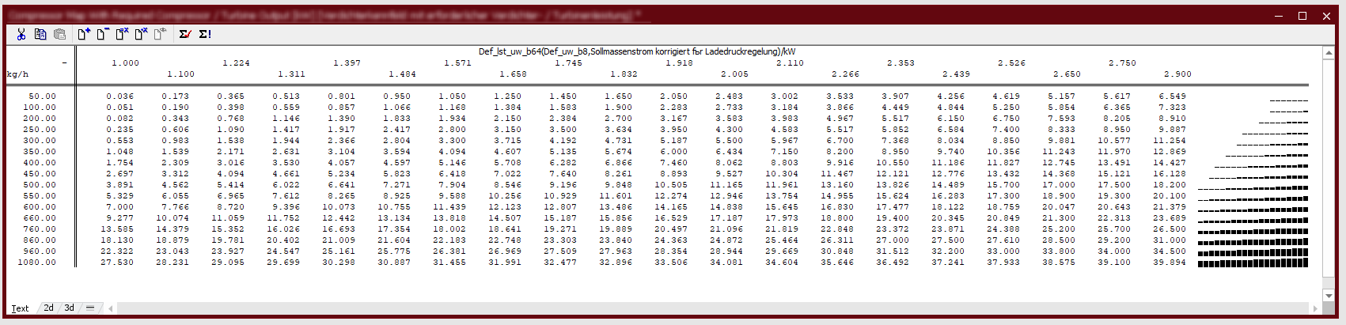Viewport: 1346px width, 325px height.
Task: Switch to the Text tab
Action: tap(20, 308)
